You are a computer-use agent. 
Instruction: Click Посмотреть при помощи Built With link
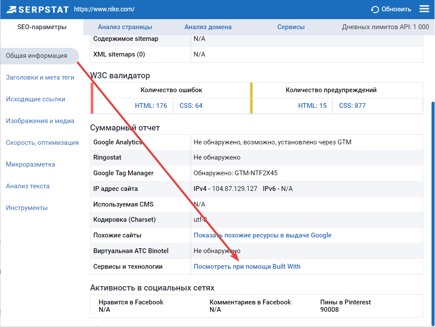pos(247,267)
